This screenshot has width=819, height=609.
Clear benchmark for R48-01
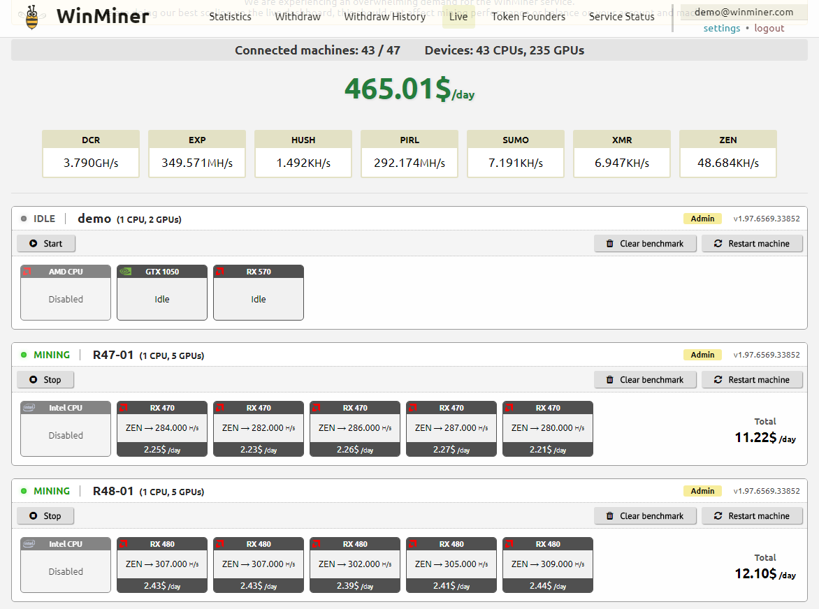645,516
